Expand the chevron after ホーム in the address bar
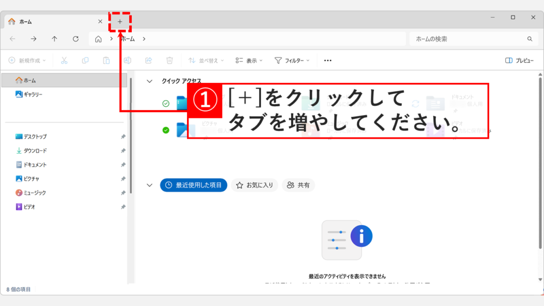The image size is (544, 306). coord(144,39)
